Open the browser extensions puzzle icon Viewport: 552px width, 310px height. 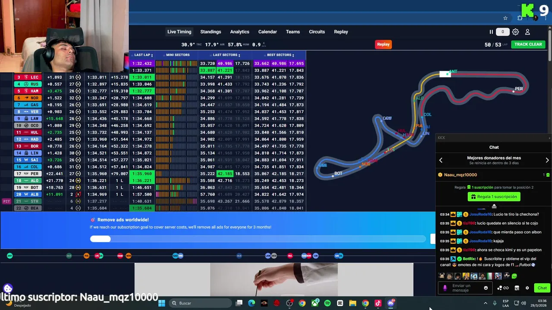point(520,18)
